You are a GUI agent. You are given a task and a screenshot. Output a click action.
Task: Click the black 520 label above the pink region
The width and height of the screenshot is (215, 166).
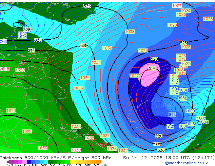[154, 59]
